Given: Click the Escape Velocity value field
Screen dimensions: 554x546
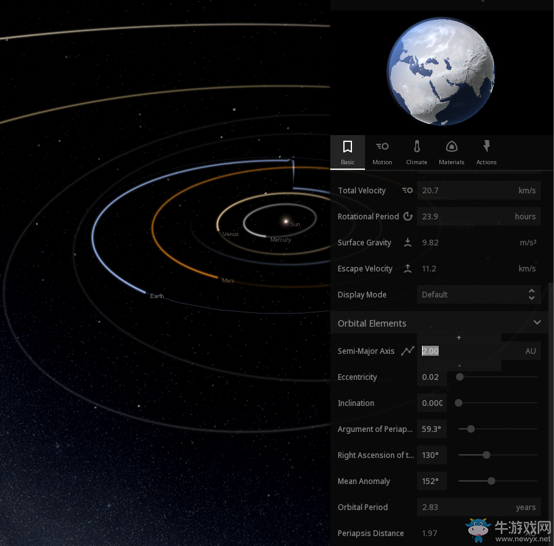Looking at the screenshot, I should tap(479, 268).
